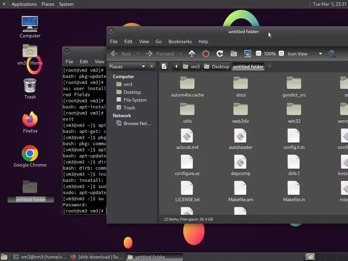Open the Home folder from the toolbar
Viewport: 348px width, 261px height.
(233, 54)
